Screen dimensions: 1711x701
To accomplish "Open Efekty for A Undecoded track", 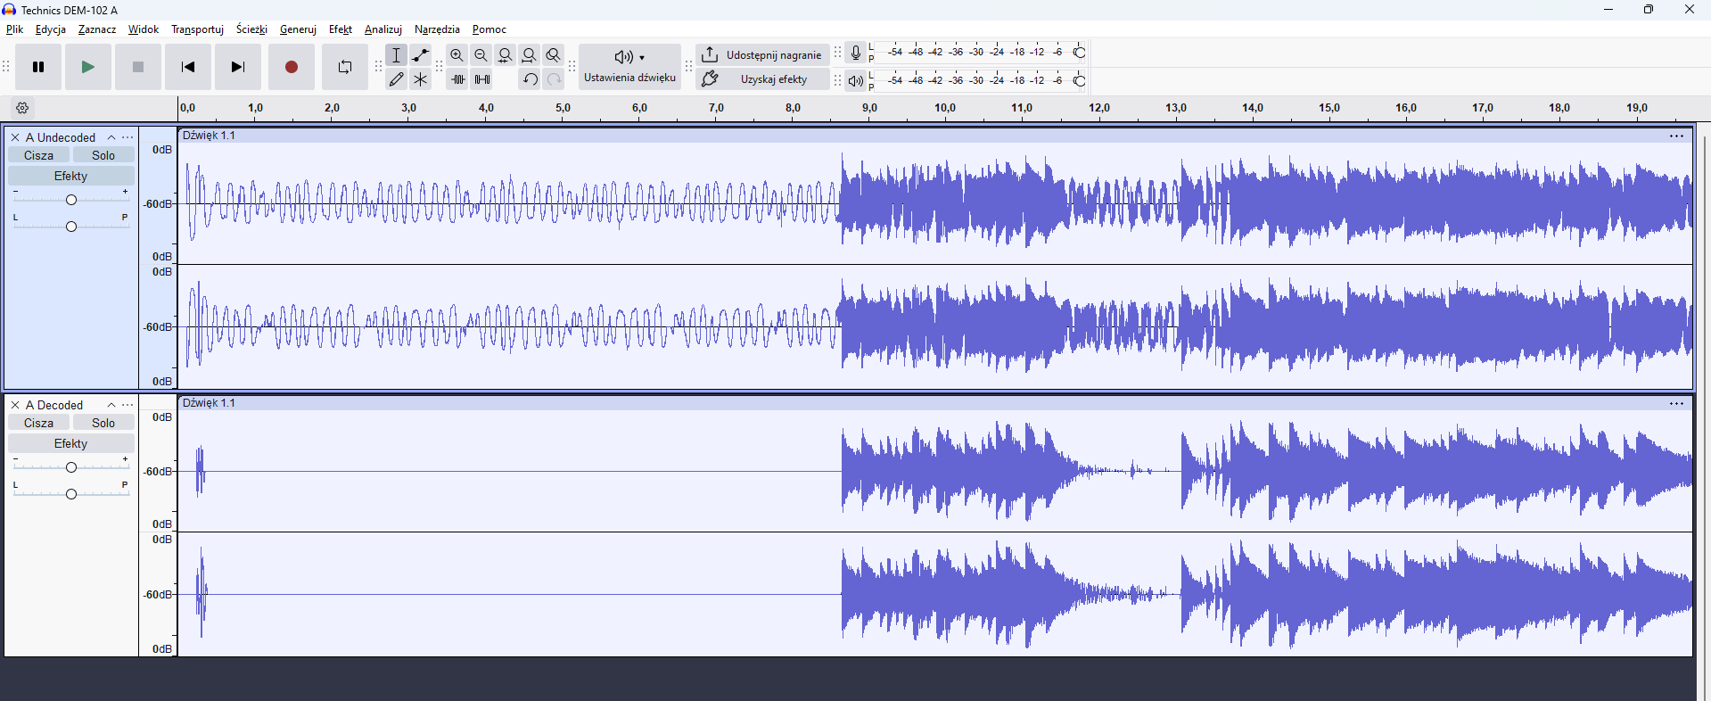I will (x=71, y=176).
